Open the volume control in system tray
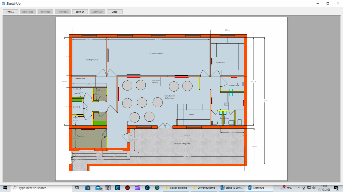343x192 pixels. (x=314, y=188)
